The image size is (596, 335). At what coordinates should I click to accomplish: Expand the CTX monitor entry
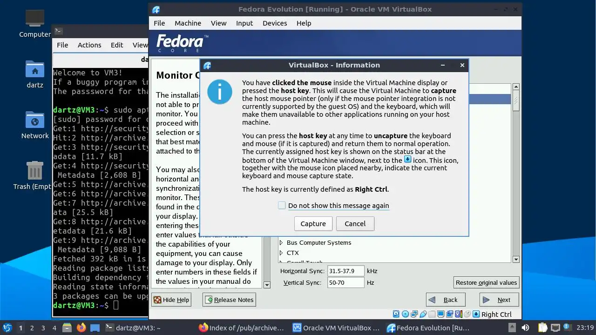pos(281,253)
